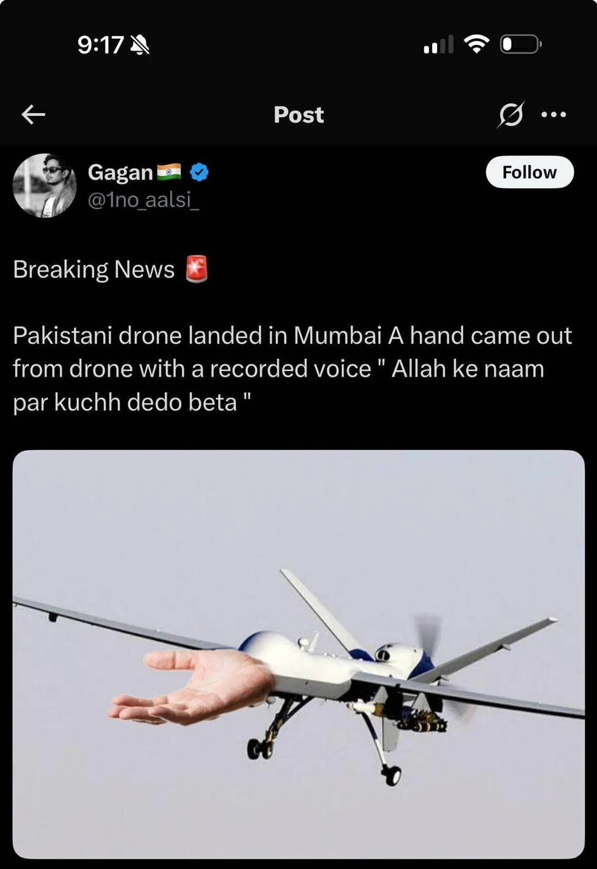Tap the silent mode bell icon
This screenshot has width=597, height=869.
pos(140,45)
